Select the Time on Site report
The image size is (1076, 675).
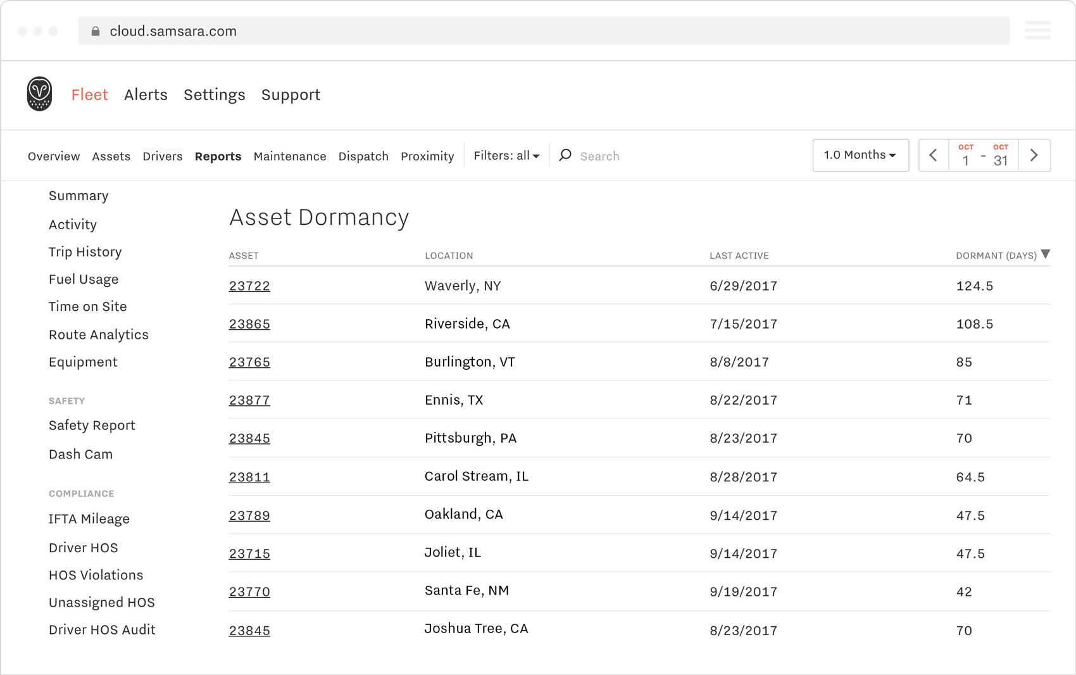(88, 306)
